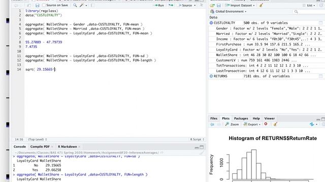Switch to the Plots tab
Image resolution: width=325 pixels, height=182 pixels.
(x=225, y=118)
